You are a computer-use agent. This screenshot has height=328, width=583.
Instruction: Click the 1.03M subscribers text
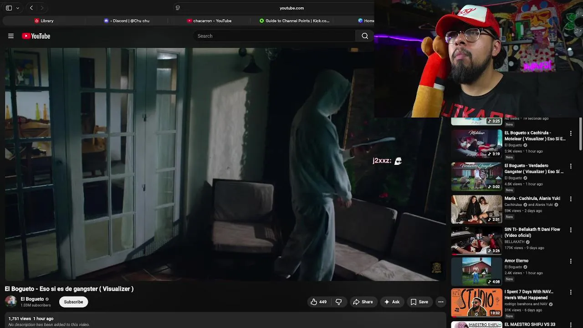point(36,305)
